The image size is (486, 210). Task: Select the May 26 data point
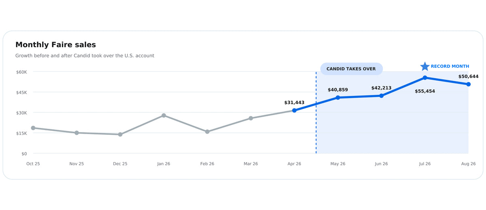tap(338, 98)
